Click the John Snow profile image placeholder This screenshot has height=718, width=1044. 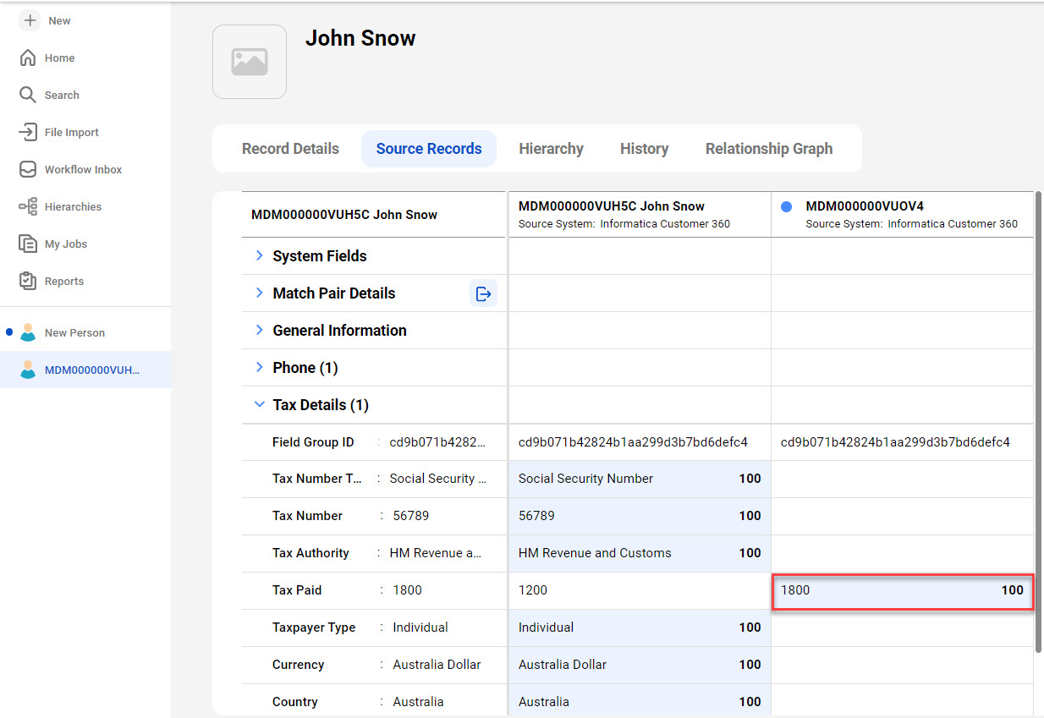[x=250, y=62]
